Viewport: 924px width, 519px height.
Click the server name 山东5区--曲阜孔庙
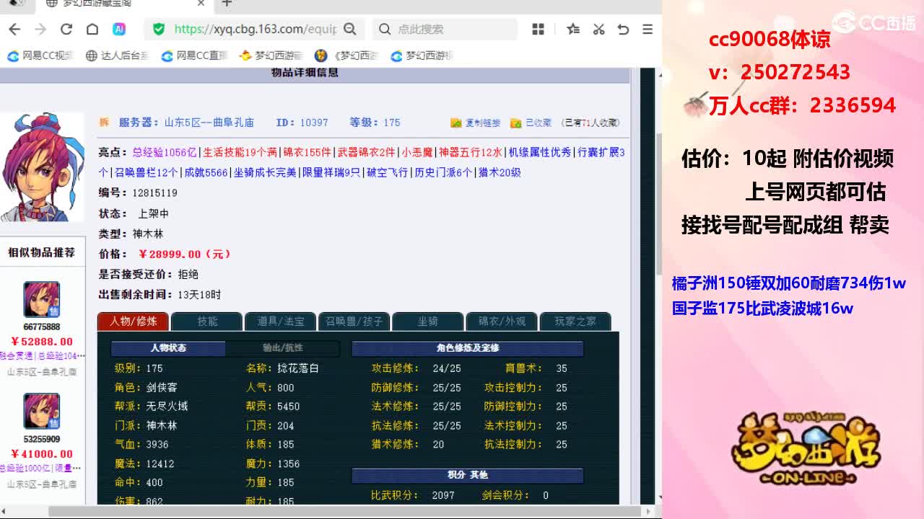(209, 123)
